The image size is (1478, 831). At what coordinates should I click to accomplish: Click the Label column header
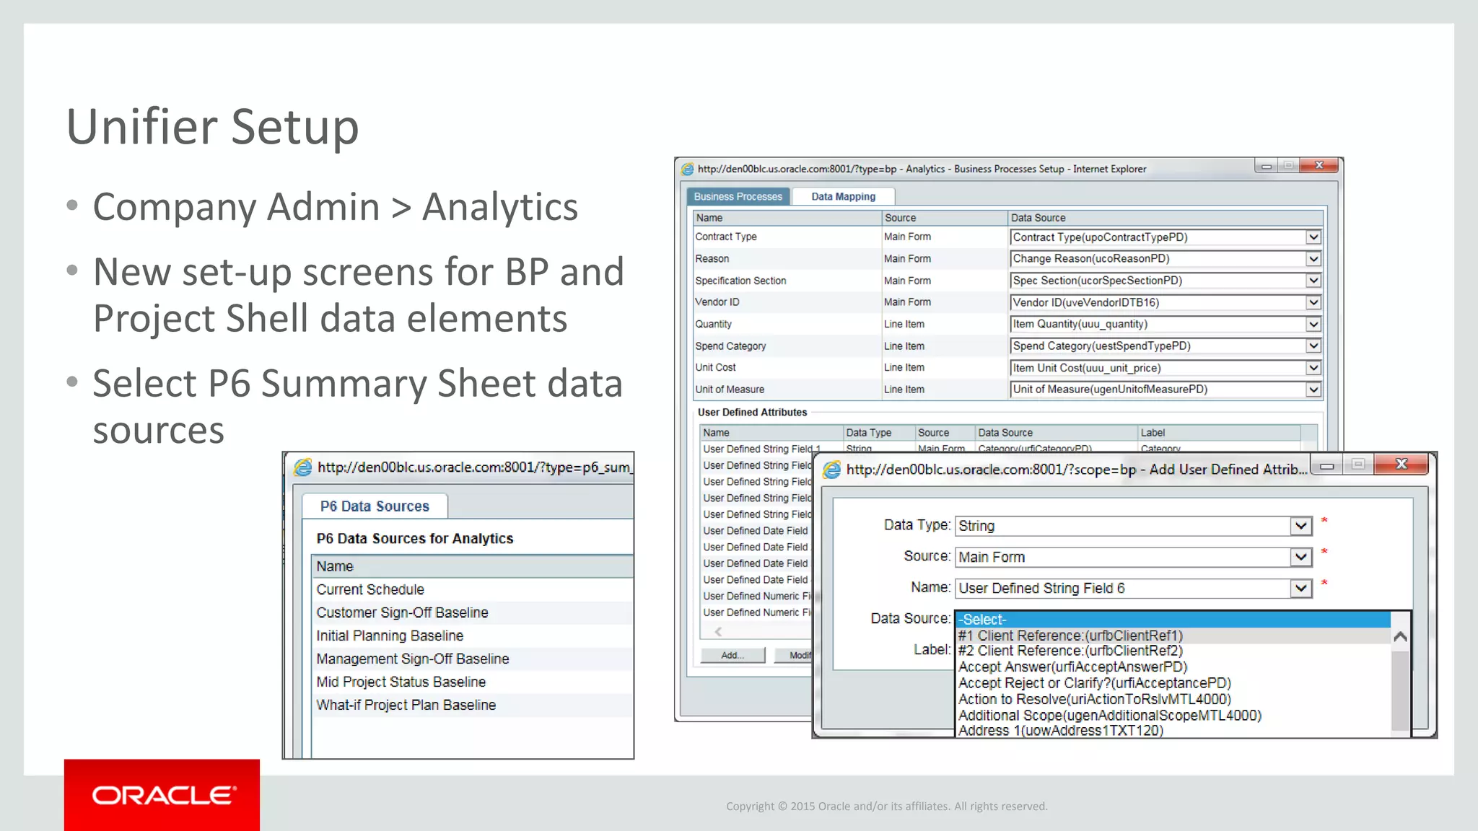click(1220, 433)
